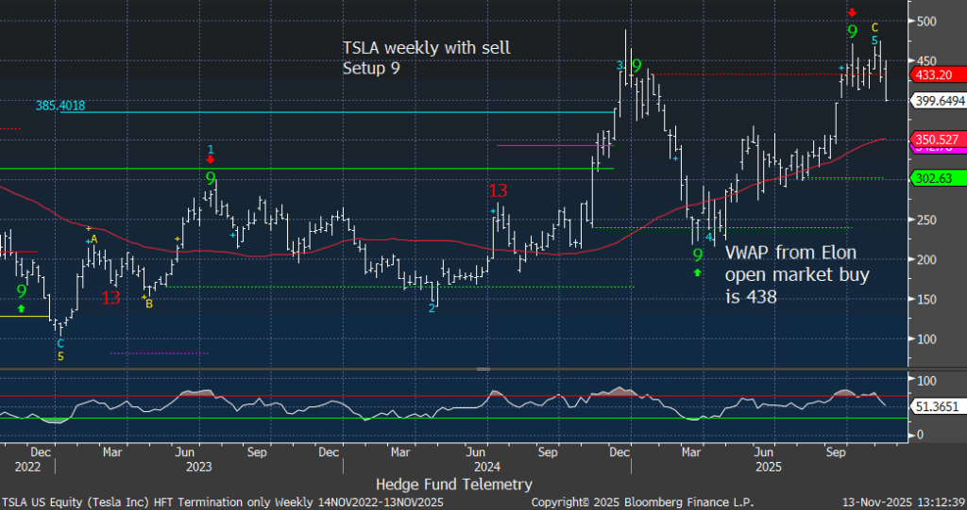967x510 pixels.
Task: Click the green 9 above the September 2025 bars
Action: (852, 32)
